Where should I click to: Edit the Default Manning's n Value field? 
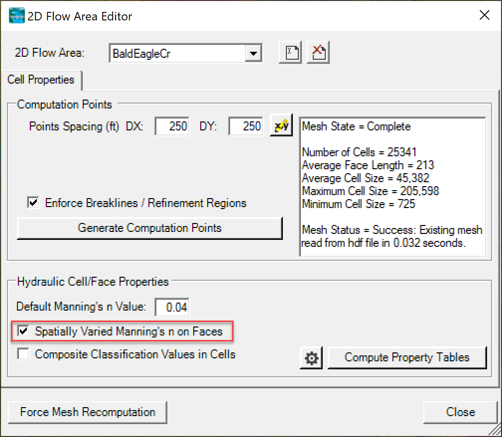[x=172, y=307]
